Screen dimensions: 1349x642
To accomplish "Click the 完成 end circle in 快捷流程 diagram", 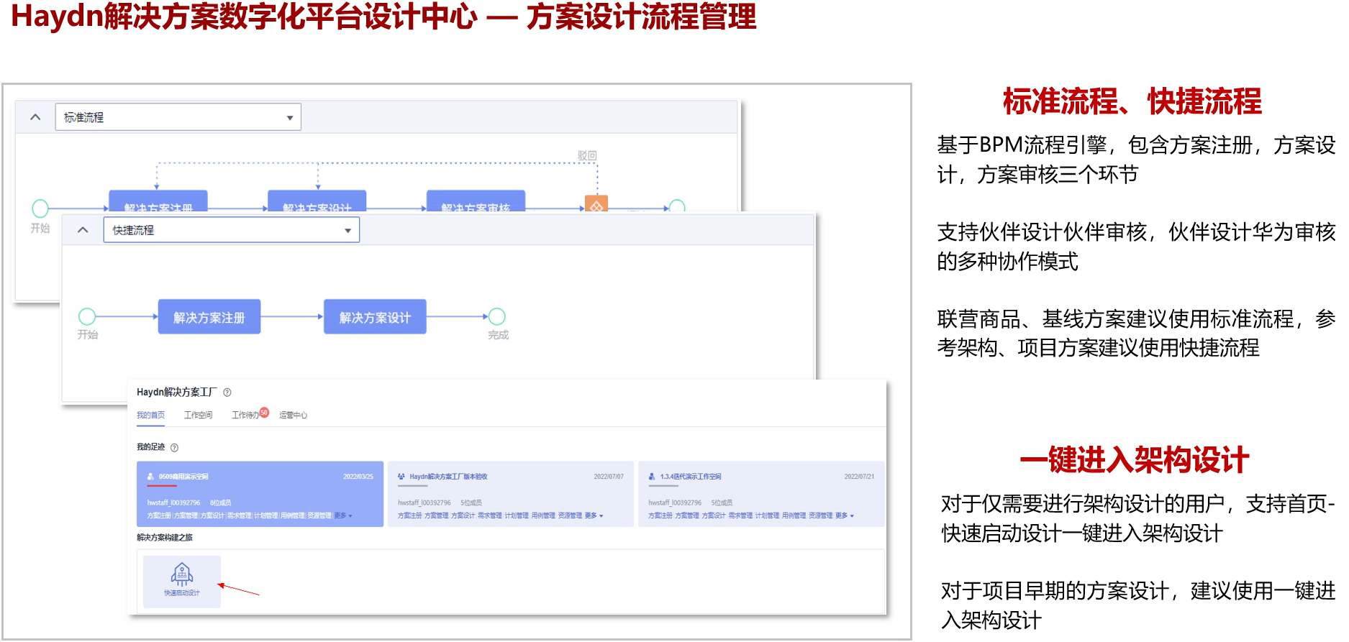I will coord(497,316).
